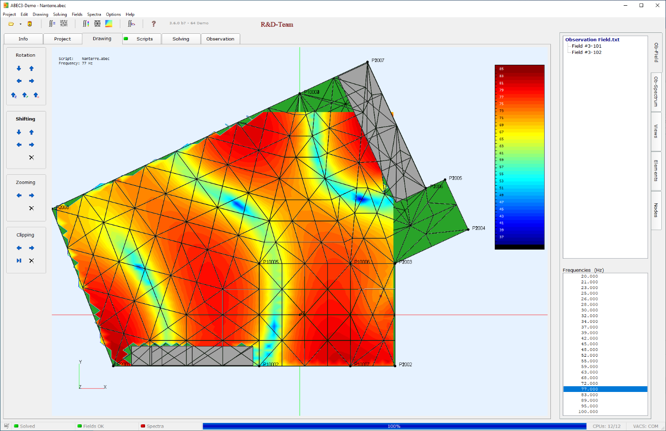The image size is (666, 431).
Task: Click the clipping skip-to-end icon
Action: point(19,261)
